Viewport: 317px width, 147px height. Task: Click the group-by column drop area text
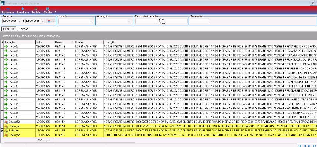click(31, 36)
